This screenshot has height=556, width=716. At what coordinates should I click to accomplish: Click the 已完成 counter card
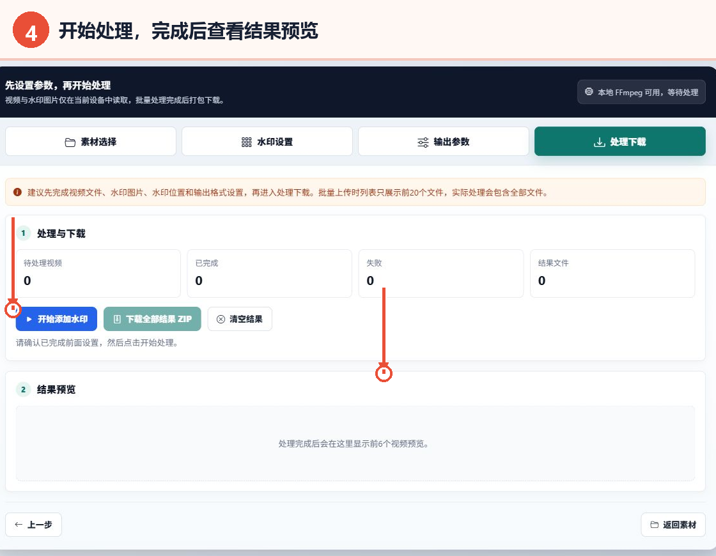click(x=269, y=274)
